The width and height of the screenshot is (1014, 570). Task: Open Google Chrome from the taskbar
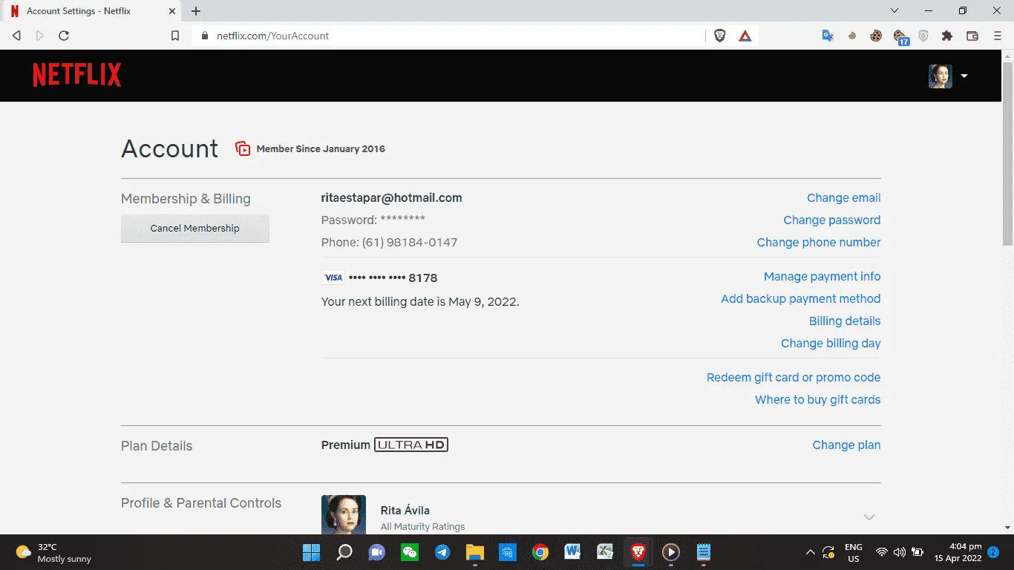[540, 552]
